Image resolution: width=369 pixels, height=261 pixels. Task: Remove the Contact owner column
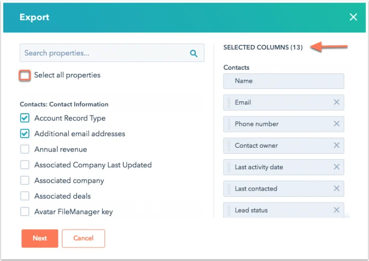pyautogui.click(x=336, y=145)
